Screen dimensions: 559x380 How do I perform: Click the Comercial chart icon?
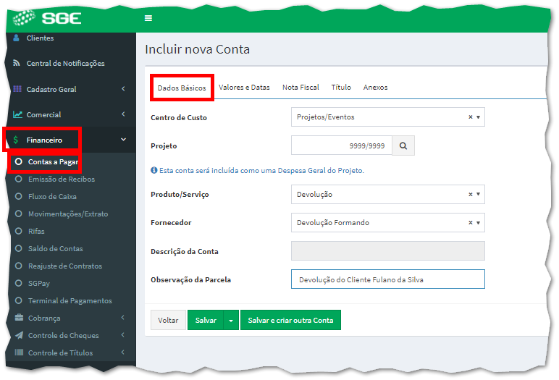pos(17,114)
